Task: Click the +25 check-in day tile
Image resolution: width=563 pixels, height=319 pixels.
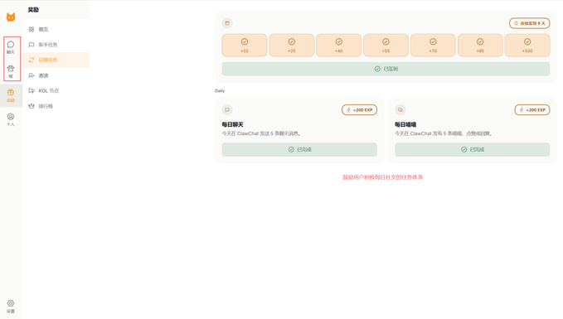Action: coord(292,46)
